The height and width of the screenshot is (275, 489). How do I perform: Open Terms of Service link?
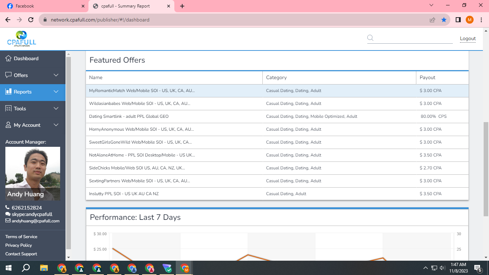(x=21, y=237)
